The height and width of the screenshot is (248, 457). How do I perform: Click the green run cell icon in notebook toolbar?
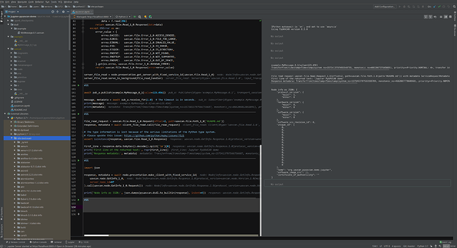(x=134, y=17)
